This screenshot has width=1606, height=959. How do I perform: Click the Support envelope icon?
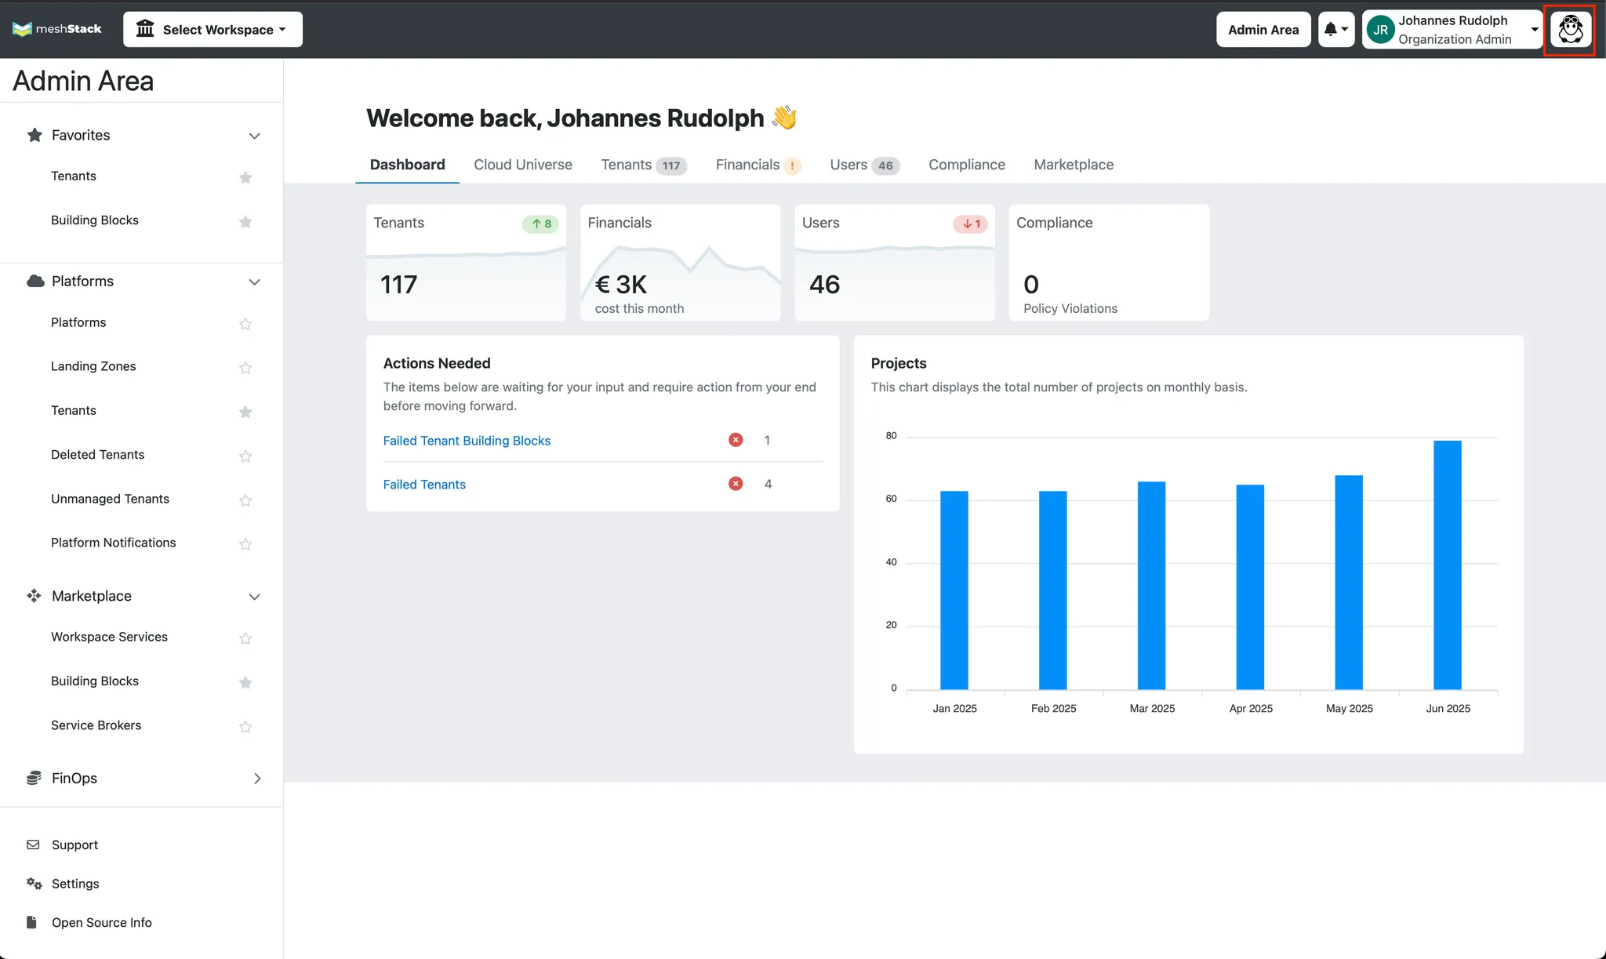(x=33, y=845)
